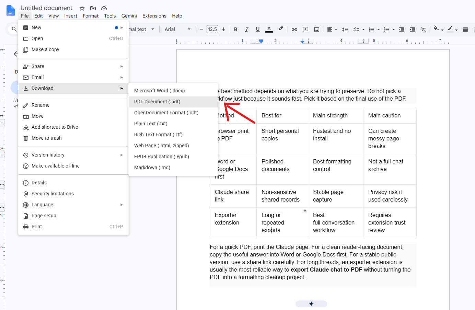Select Rename in the File menu

pyautogui.click(x=73, y=105)
